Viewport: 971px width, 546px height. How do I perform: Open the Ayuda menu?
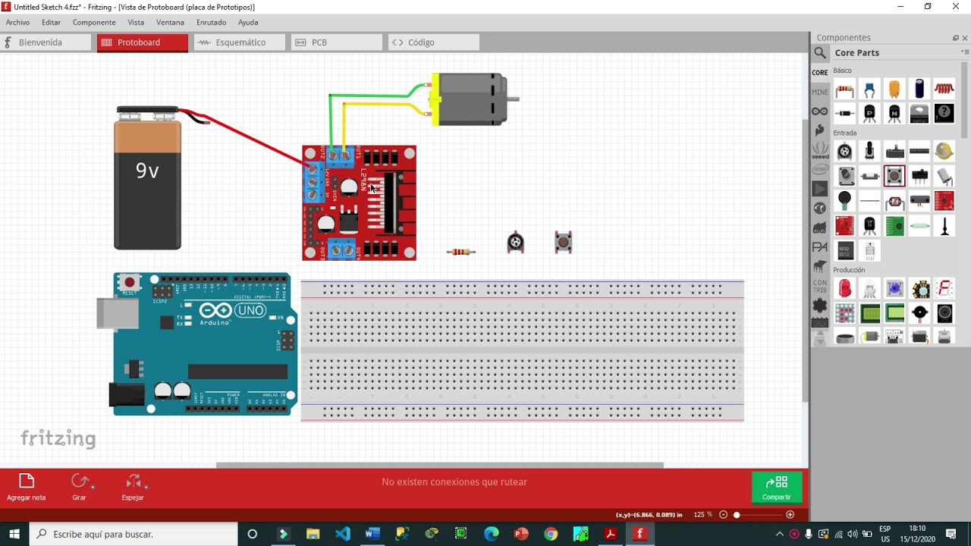tap(248, 22)
